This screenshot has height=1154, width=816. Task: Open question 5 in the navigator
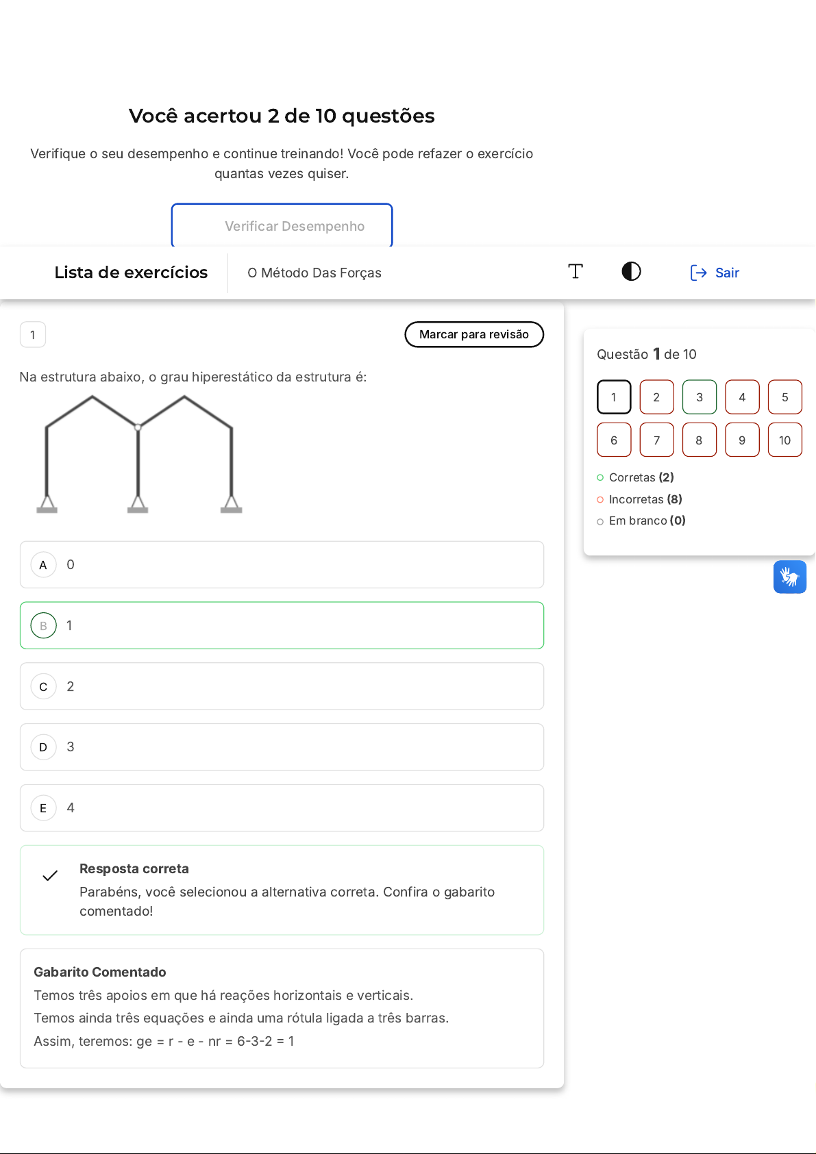pos(784,397)
